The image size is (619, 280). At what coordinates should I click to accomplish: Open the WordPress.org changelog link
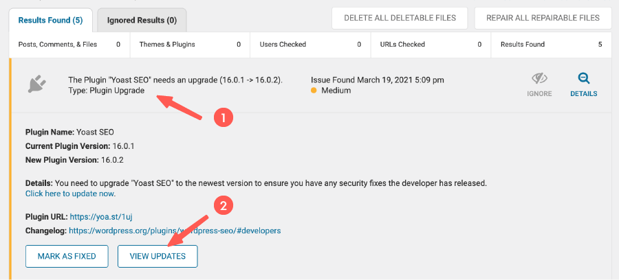coord(175,231)
